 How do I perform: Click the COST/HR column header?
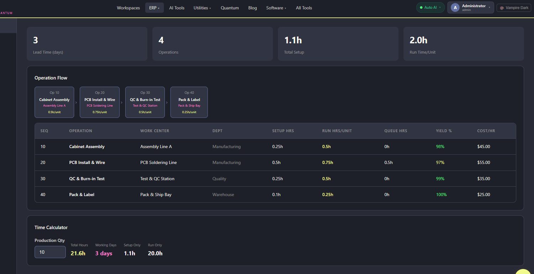click(x=486, y=131)
